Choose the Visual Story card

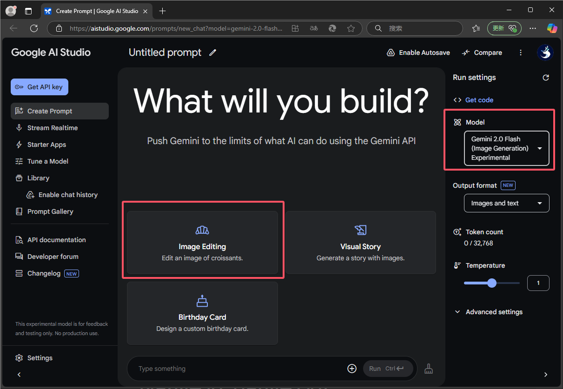(x=361, y=243)
